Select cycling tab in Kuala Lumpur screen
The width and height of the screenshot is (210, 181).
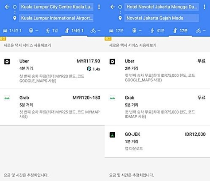tap(95, 31)
